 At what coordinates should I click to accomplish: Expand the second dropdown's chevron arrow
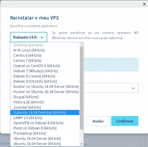(x=133, y=88)
